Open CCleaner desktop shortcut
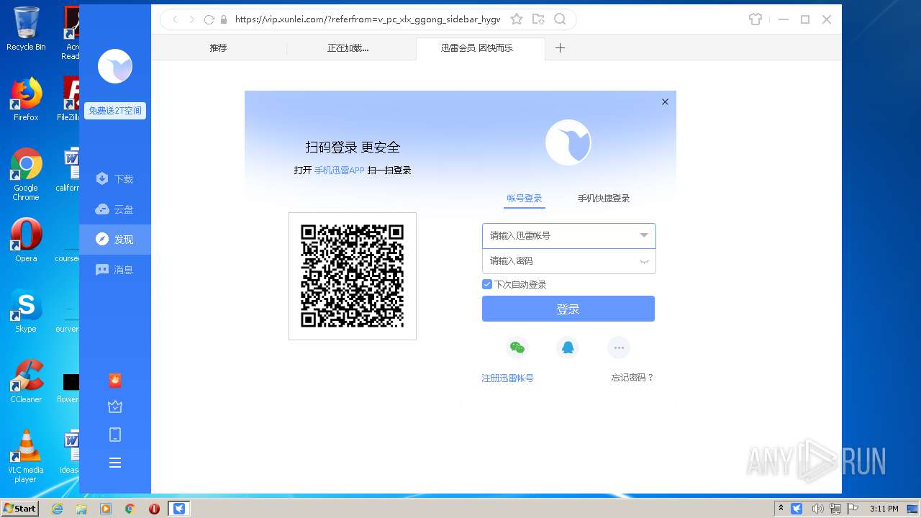 click(26, 381)
